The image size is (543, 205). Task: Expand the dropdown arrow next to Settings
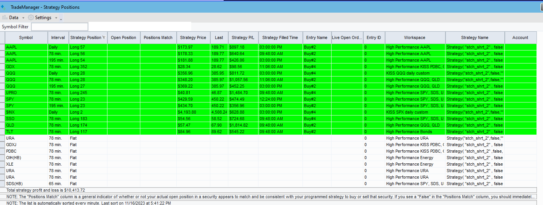pos(56,18)
